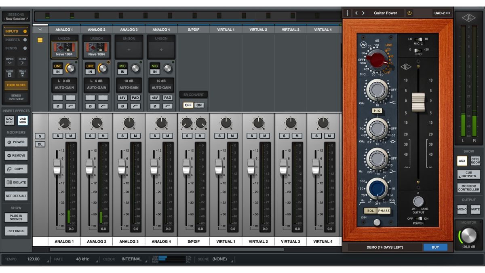
Task: Select UAD REC insert effects mode
Action: click(x=9, y=121)
